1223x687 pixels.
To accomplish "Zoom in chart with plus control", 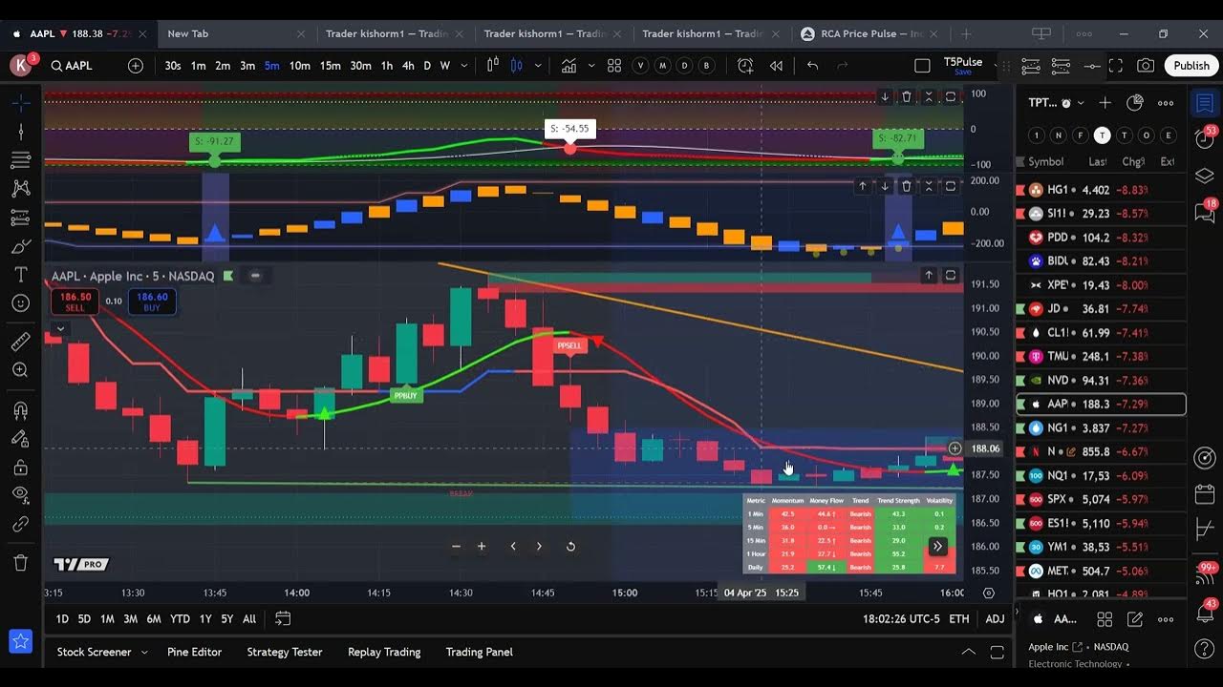I will [482, 547].
